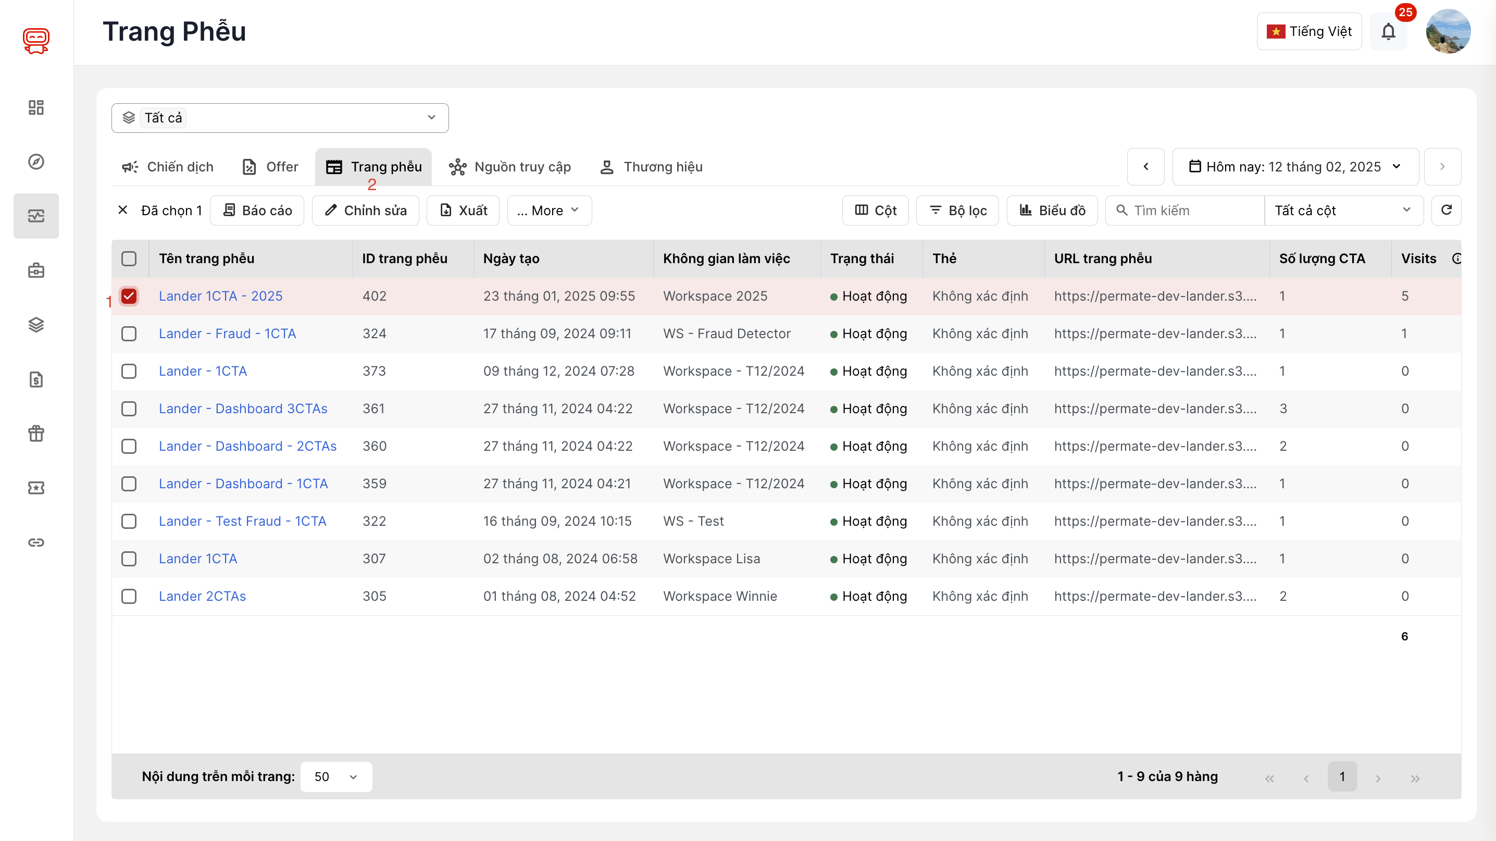Switch to the Nguồn truy cập tab
Viewport: 1496px width, 841px height.
510,167
